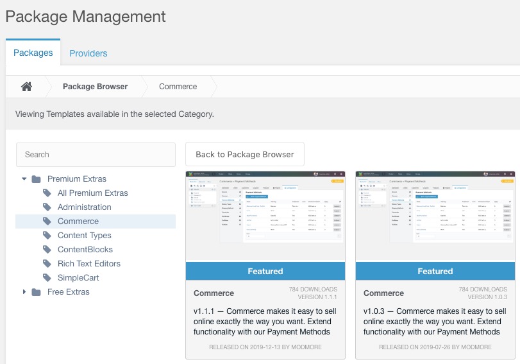Select Commerce category in tree
This screenshot has height=364, width=520.
[78, 221]
